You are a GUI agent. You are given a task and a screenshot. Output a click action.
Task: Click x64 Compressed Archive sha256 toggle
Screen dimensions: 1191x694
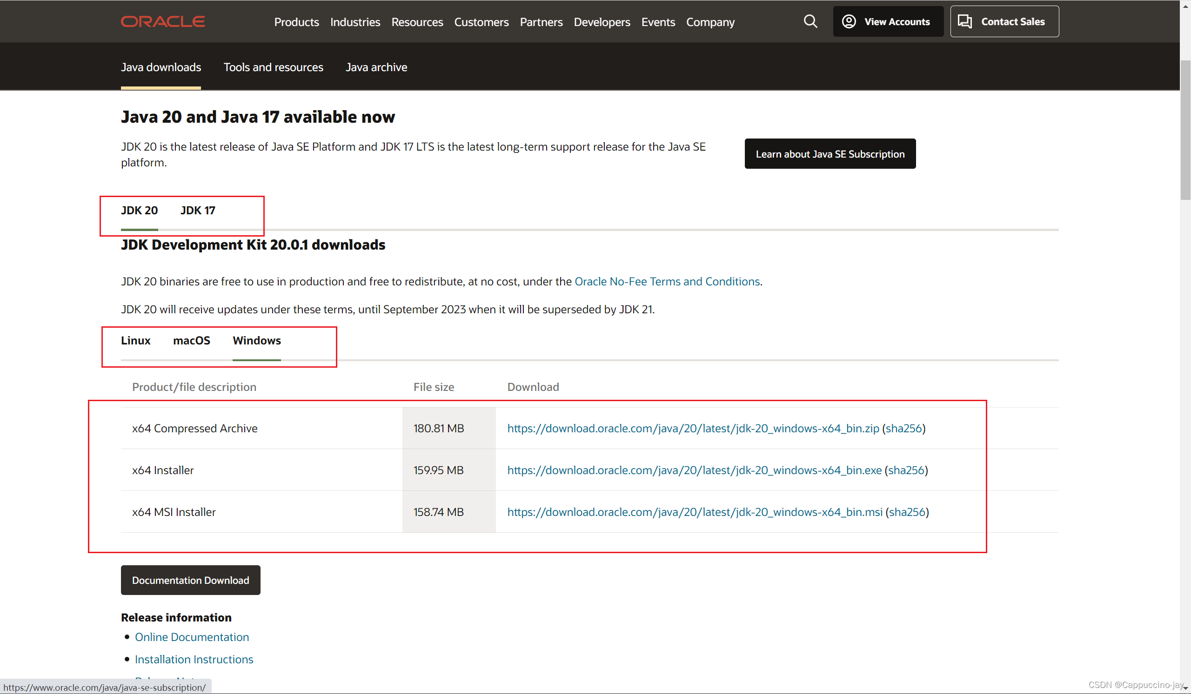904,428
